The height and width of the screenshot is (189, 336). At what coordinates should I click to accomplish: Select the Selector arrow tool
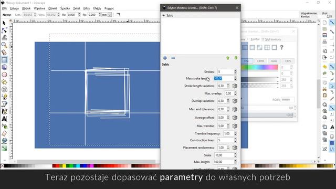pos(4,23)
